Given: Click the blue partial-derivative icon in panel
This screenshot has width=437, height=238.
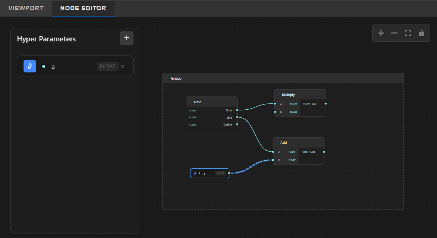Looking at the screenshot, I should [x=30, y=66].
